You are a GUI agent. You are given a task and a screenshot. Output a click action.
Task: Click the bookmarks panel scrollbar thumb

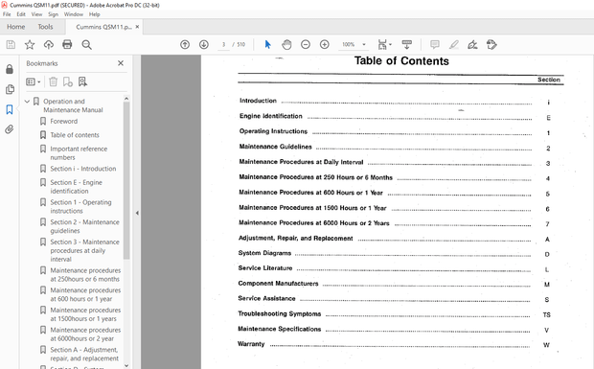click(x=126, y=181)
